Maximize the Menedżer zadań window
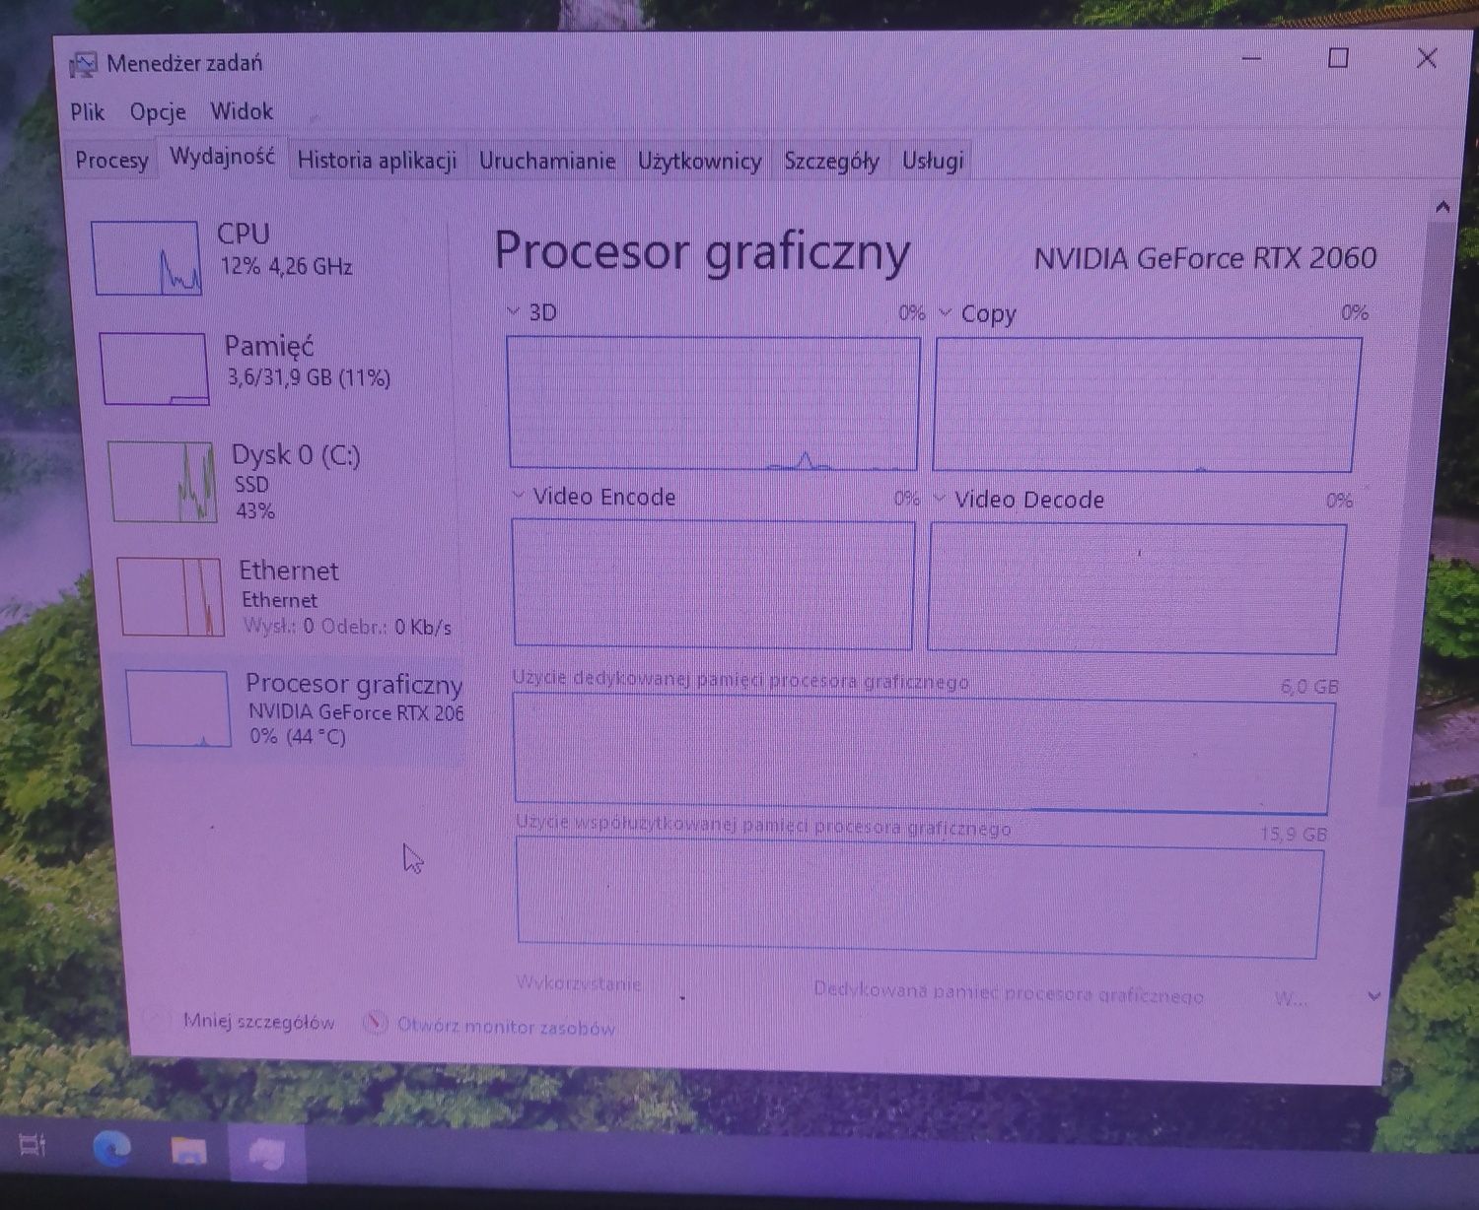1479x1210 pixels. tap(1338, 58)
